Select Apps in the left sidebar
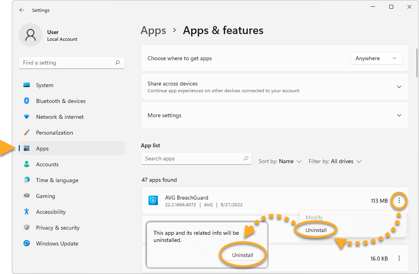Viewport: 419px width, 274px height. [42, 148]
